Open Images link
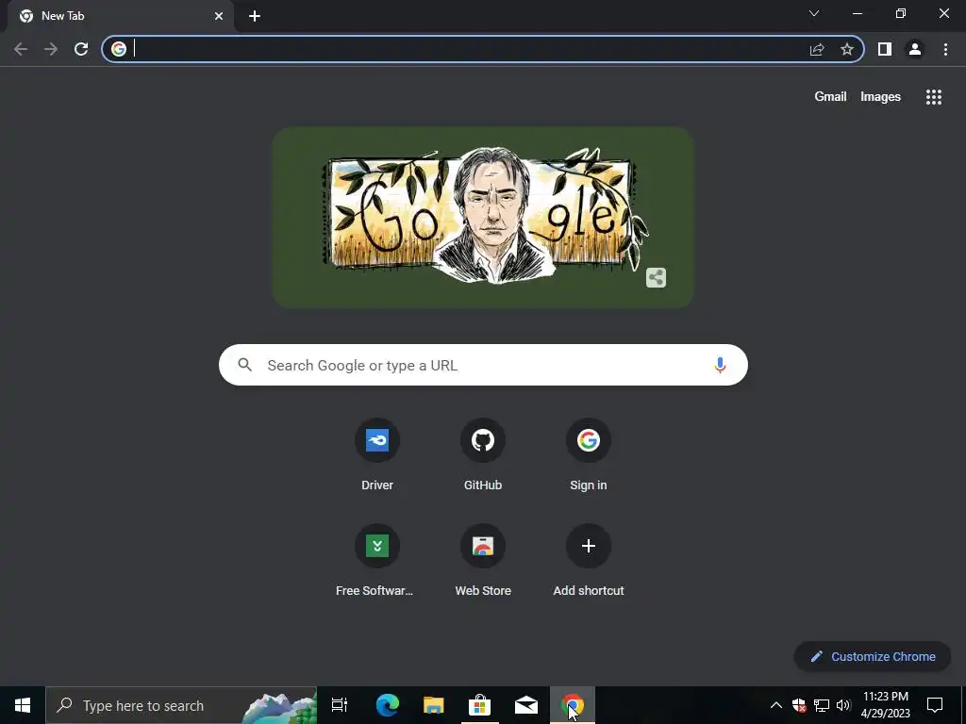The height and width of the screenshot is (724, 966). pos(880,97)
